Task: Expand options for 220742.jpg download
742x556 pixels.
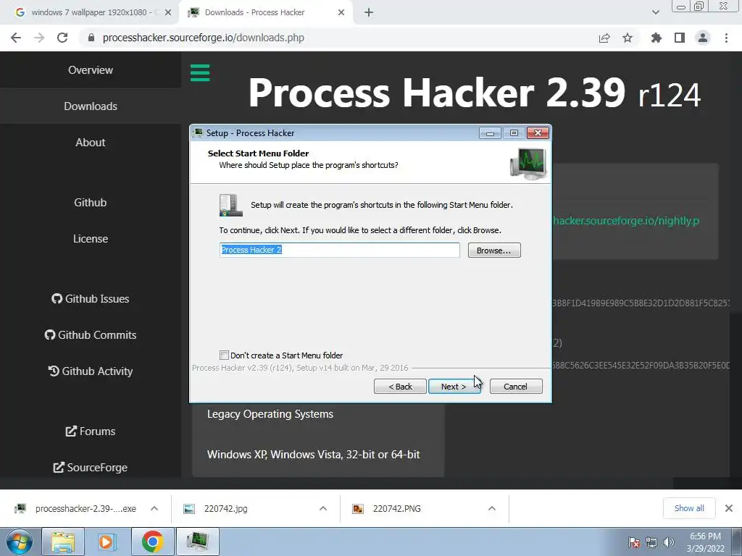Action: click(323, 509)
